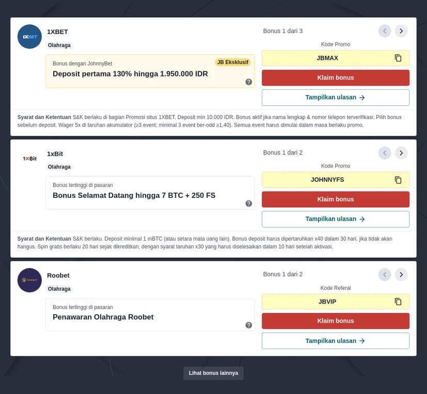
Task: Claim the 1XBET bonus
Action: tap(335, 78)
